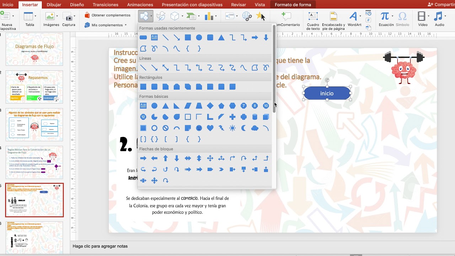Click the shapes gallery vertical scrollbar
The image size is (455, 256).
pos(274,69)
